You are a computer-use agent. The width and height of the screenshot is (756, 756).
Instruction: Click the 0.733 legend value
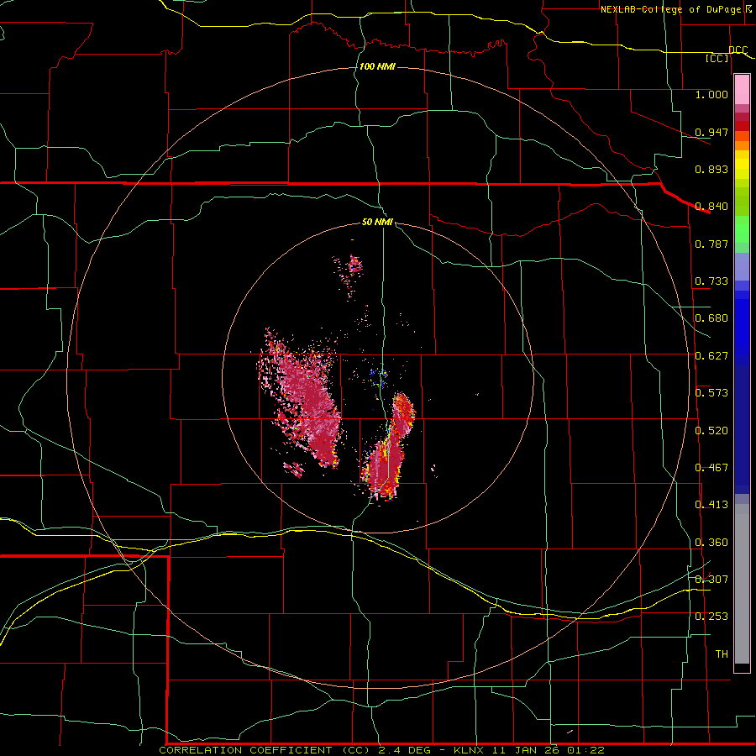[x=711, y=281]
